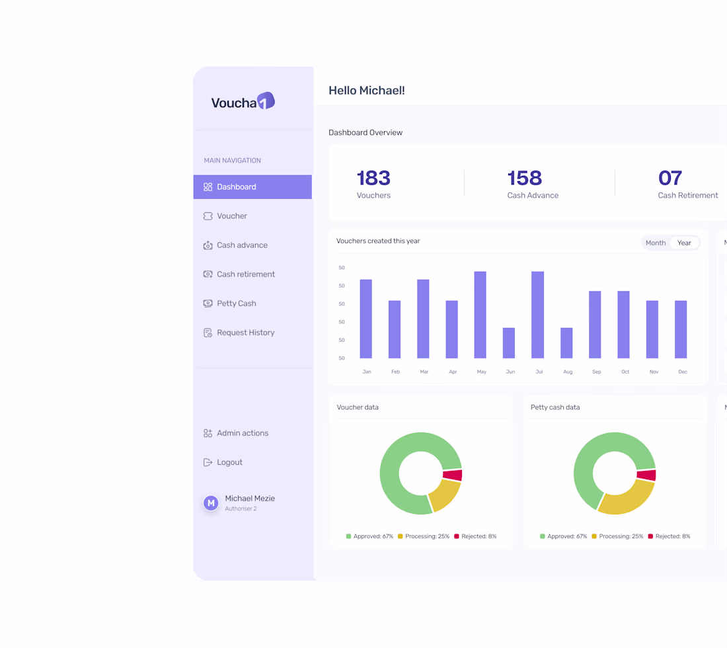
Task: Click the Voucher ticket icon
Action: point(208,216)
